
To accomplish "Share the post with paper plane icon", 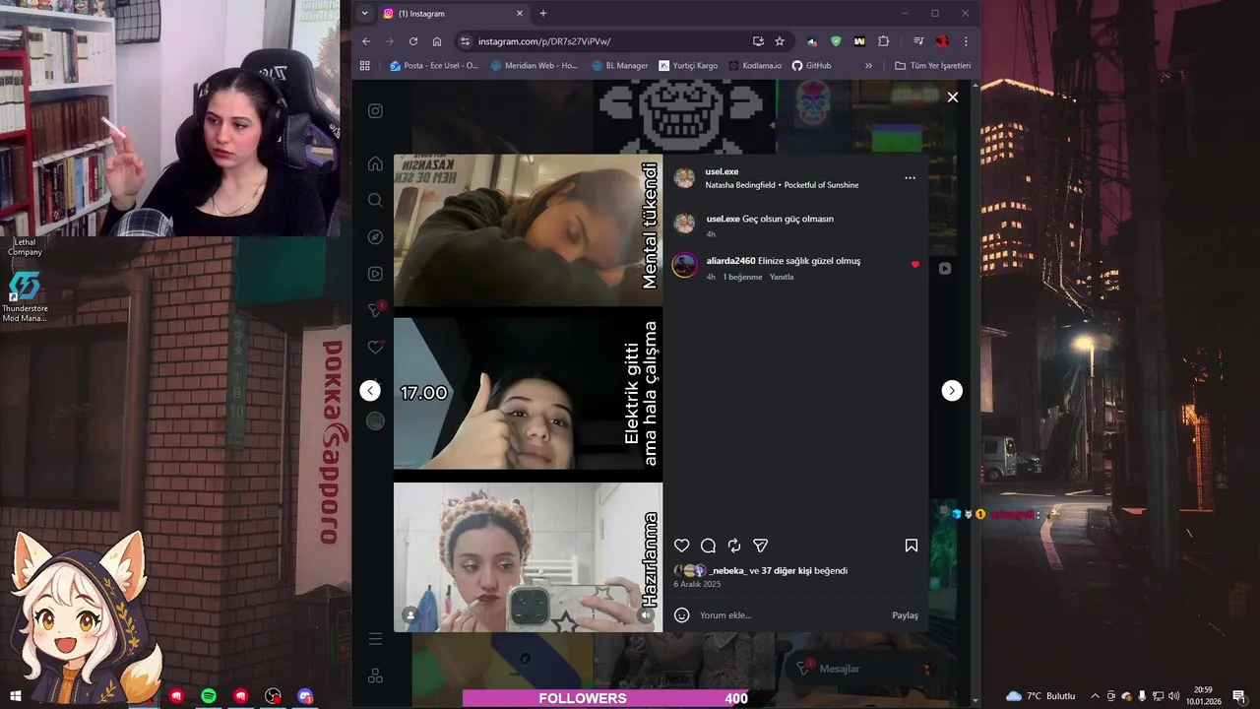I will [760, 546].
